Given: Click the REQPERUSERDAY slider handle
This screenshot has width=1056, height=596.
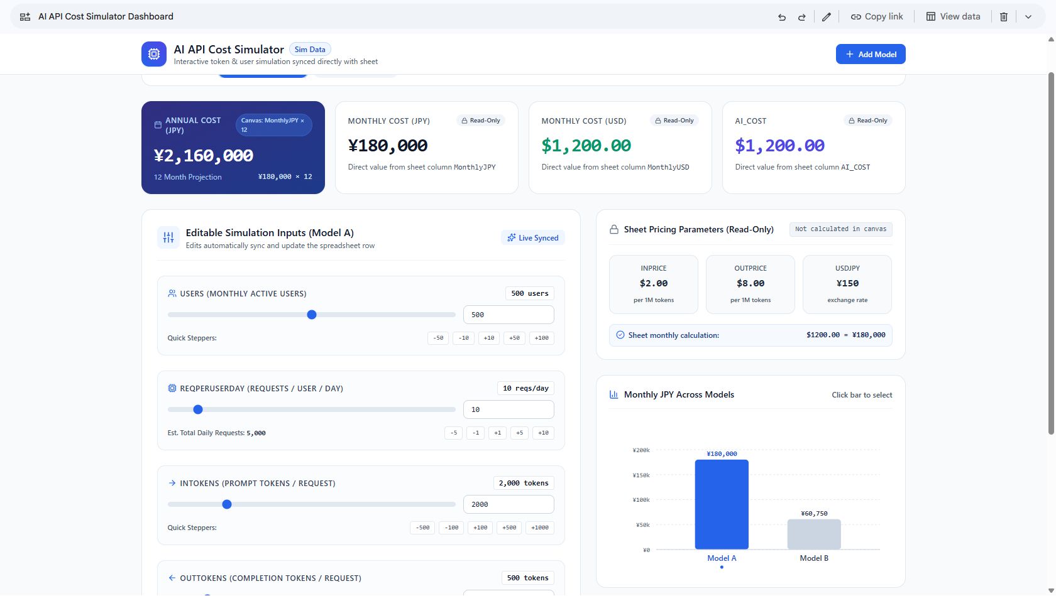Looking at the screenshot, I should [x=198, y=409].
